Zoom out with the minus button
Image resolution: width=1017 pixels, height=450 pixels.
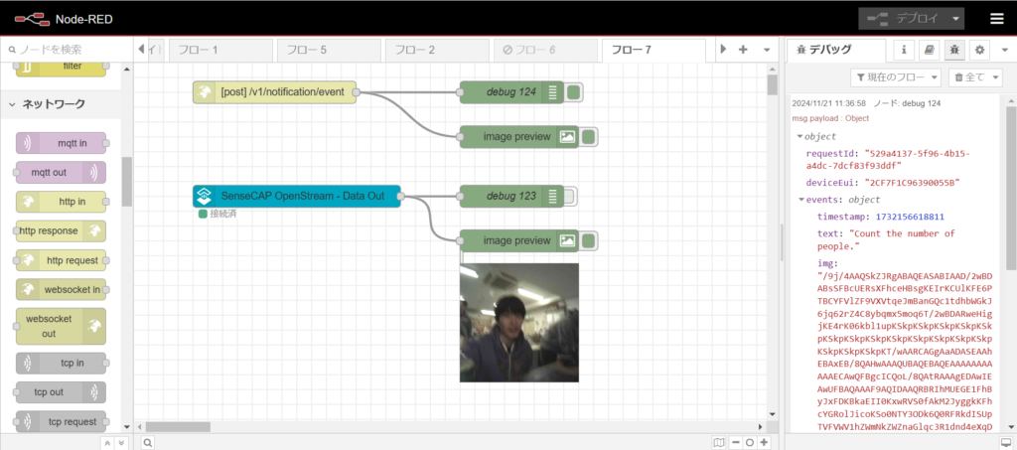pyautogui.click(x=736, y=442)
